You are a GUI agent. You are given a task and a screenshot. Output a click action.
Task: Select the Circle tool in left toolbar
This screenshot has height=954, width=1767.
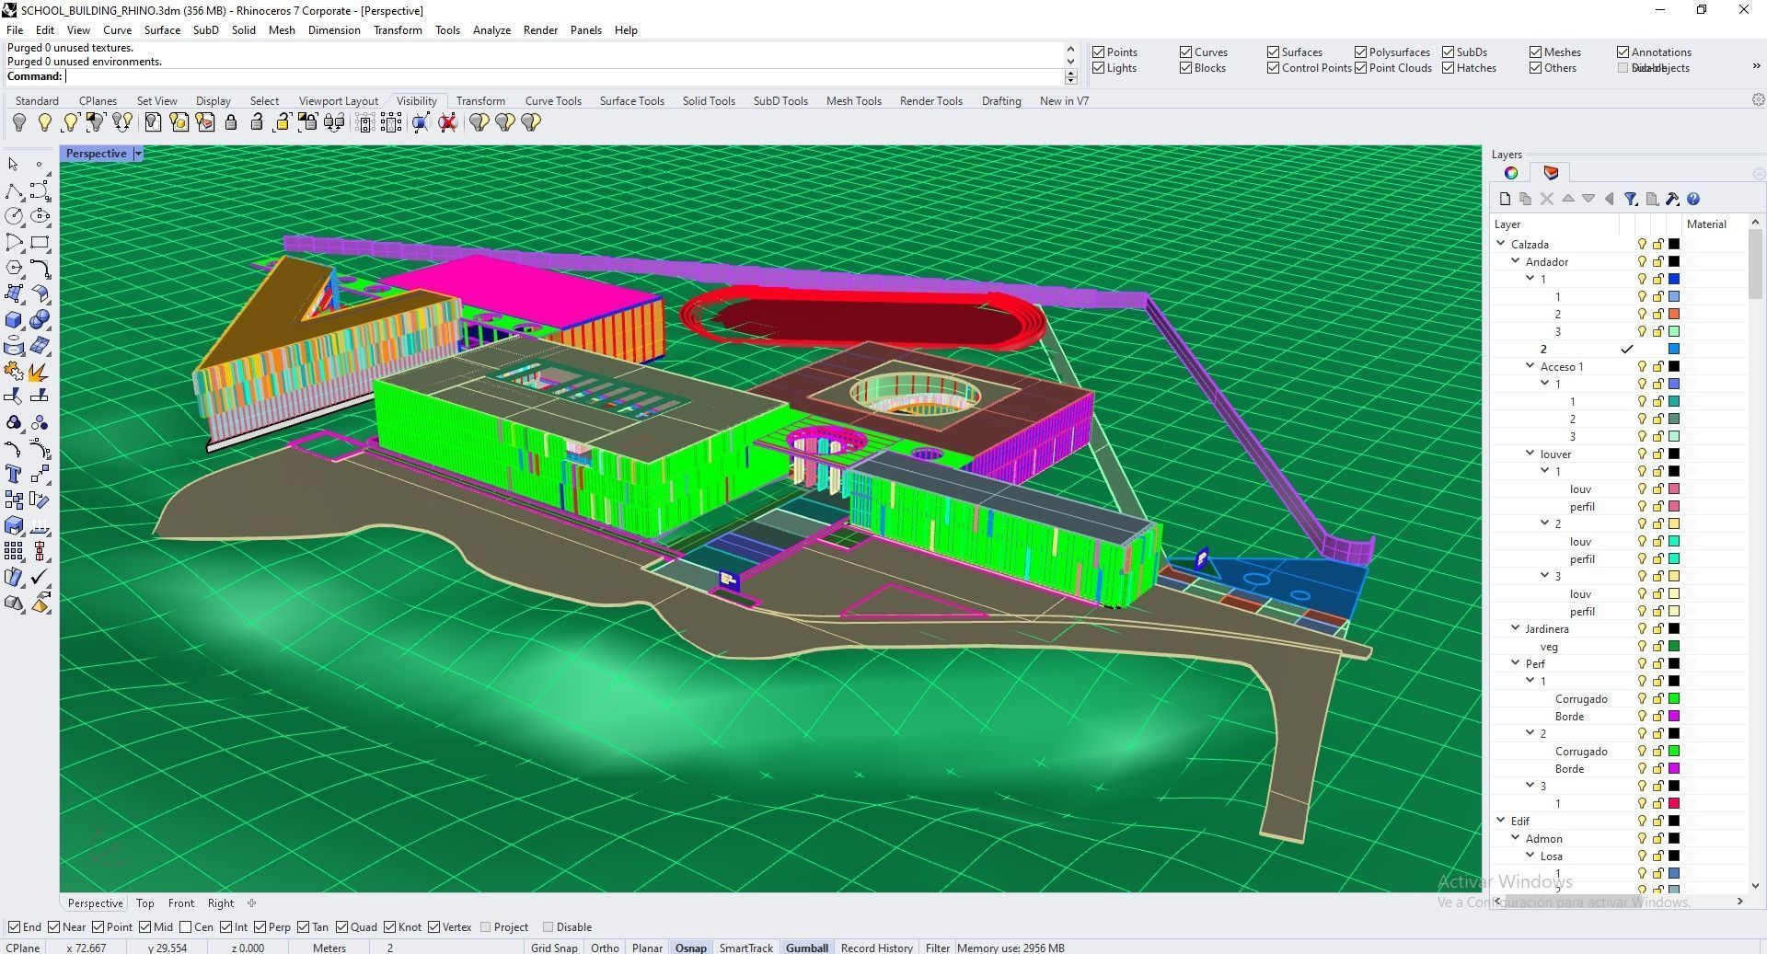coord(14,216)
